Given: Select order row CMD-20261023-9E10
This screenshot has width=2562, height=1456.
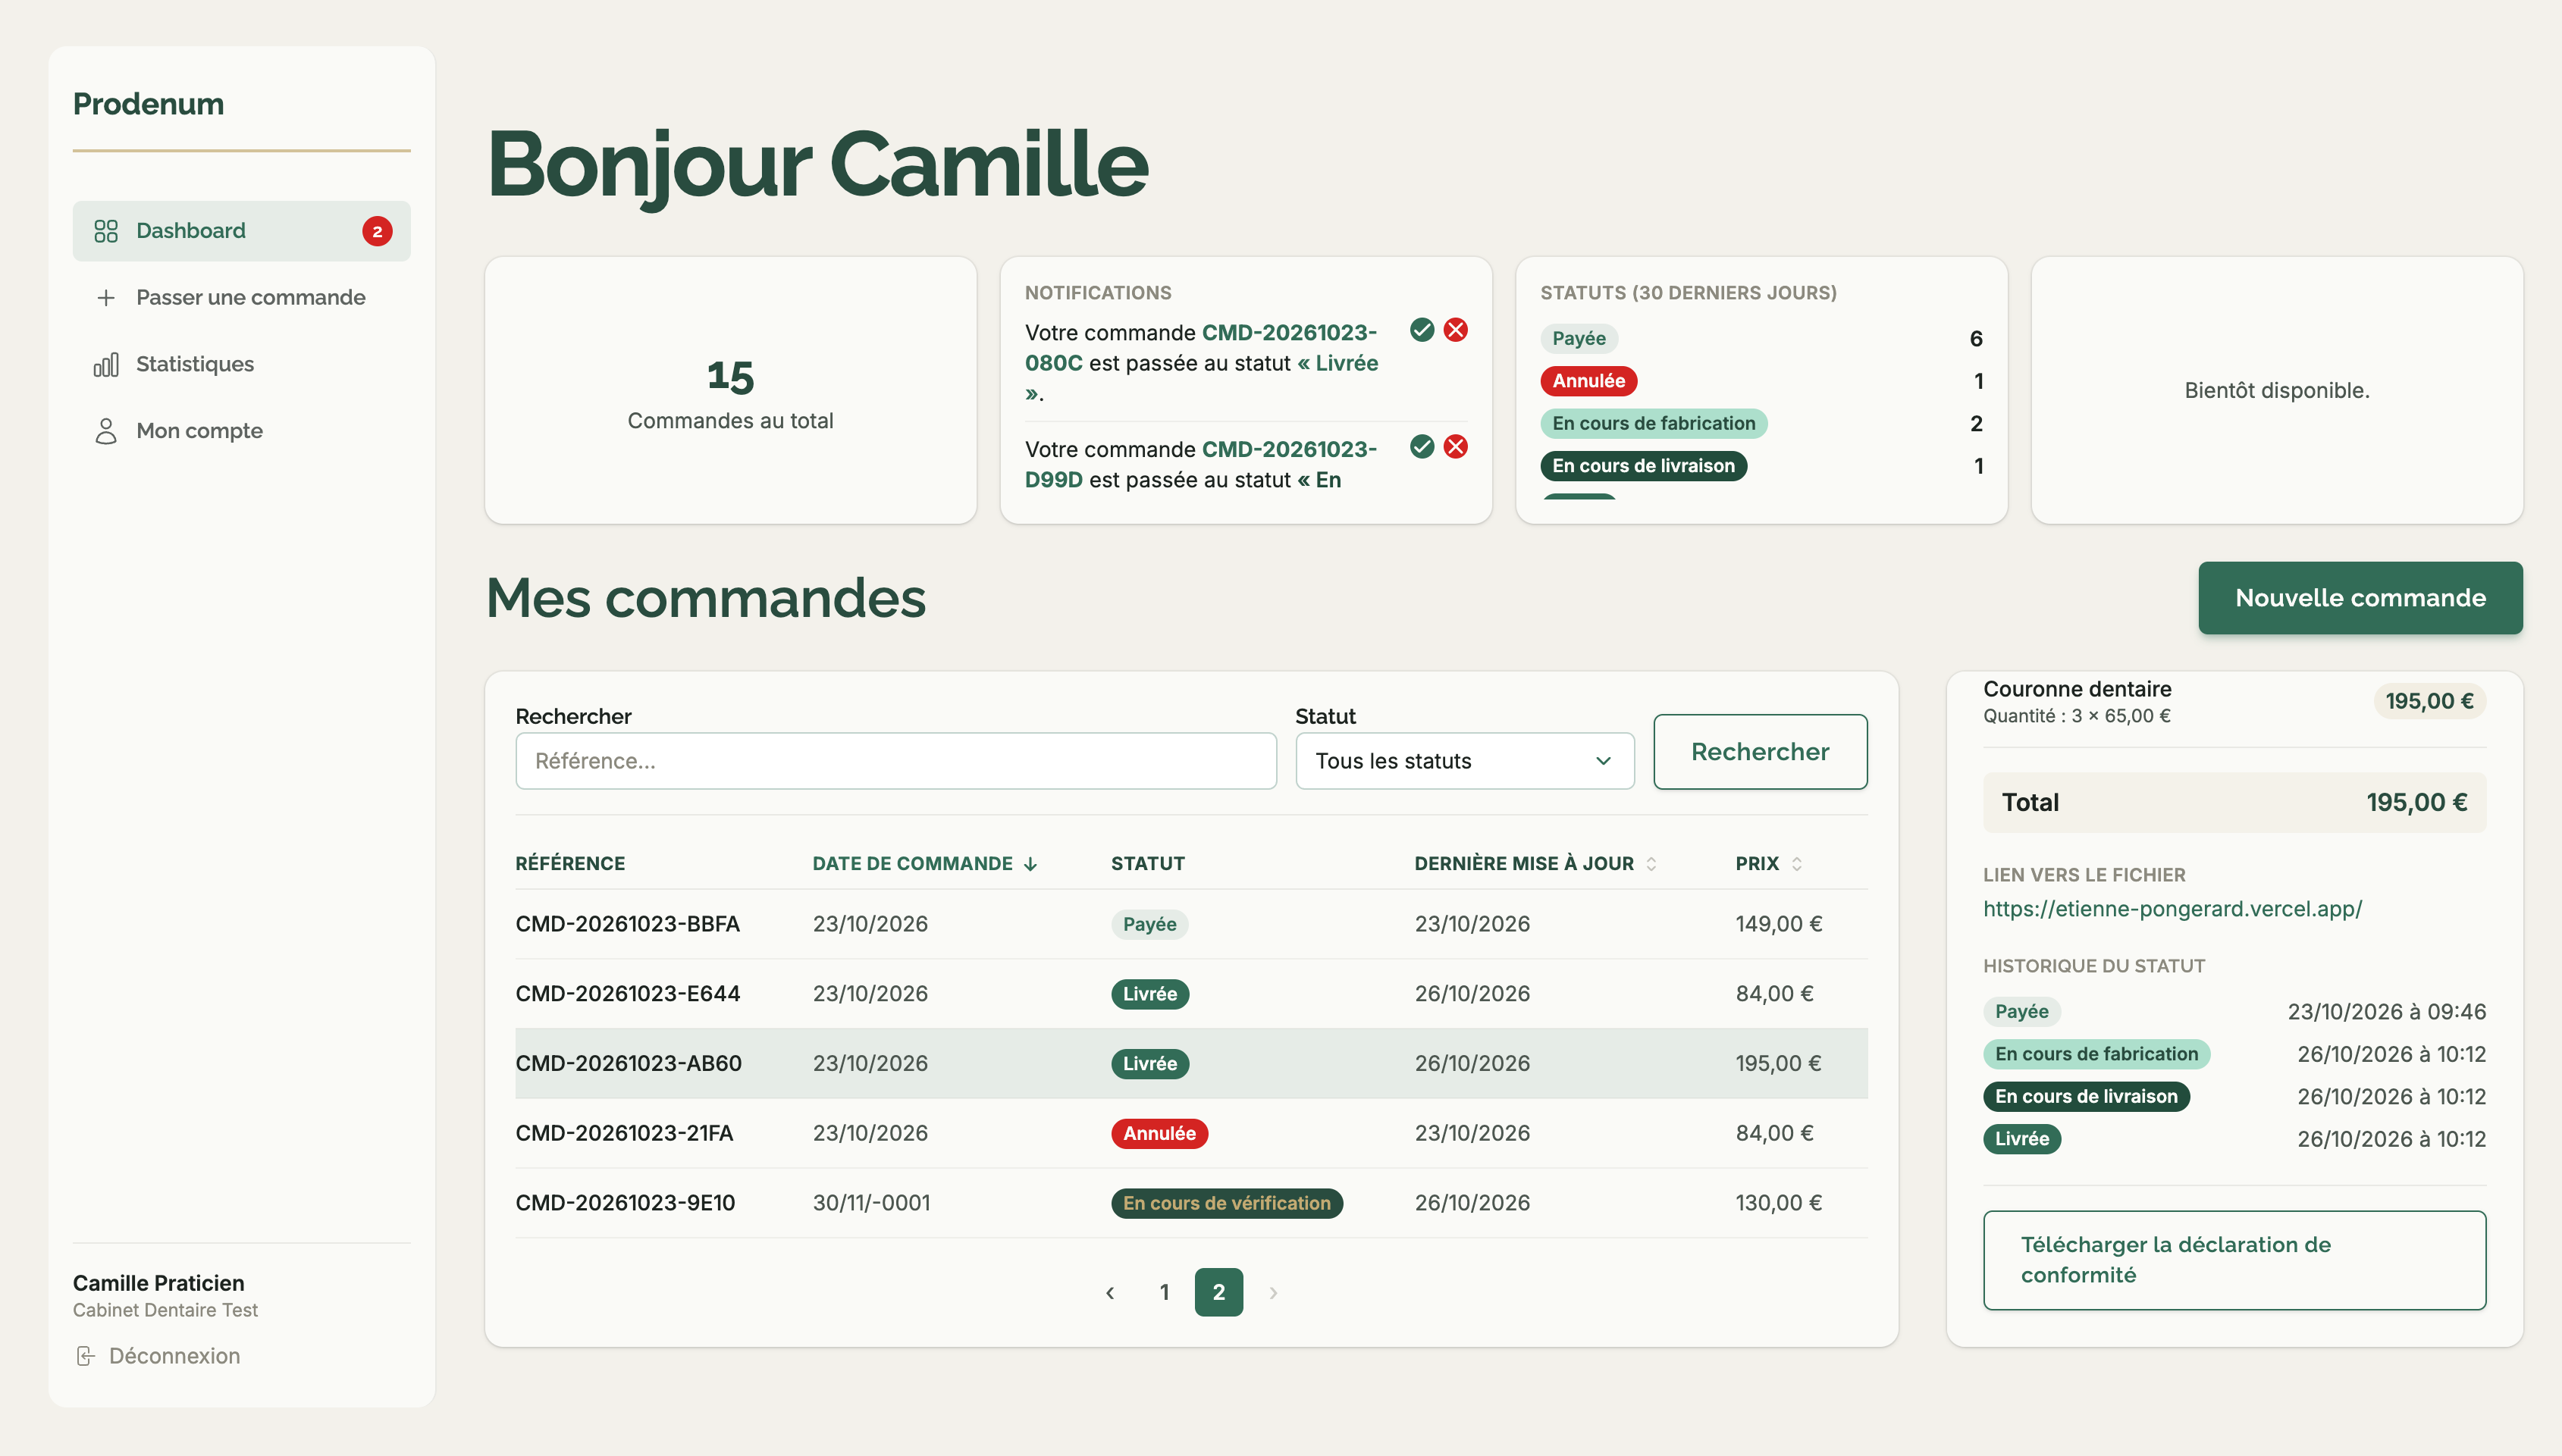Looking at the screenshot, I should coord(1190,1203).
